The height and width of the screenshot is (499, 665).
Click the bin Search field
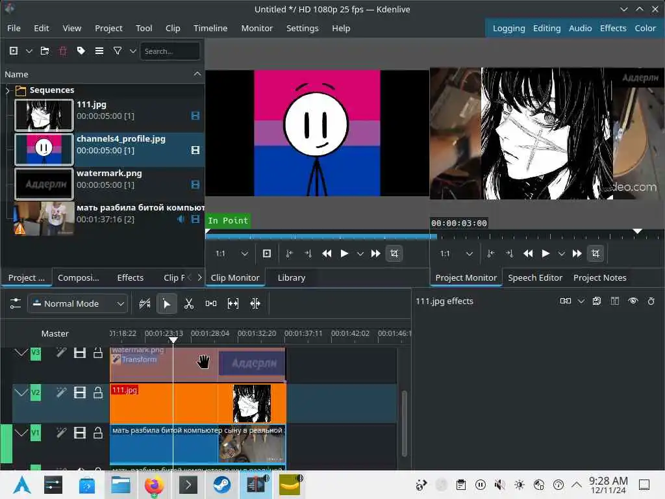pyautogui.click(x=170, y=51)
